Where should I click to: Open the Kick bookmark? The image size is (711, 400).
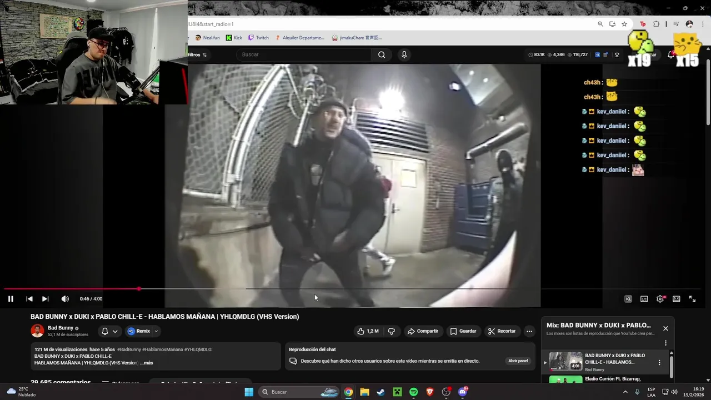tap(234, 38)
